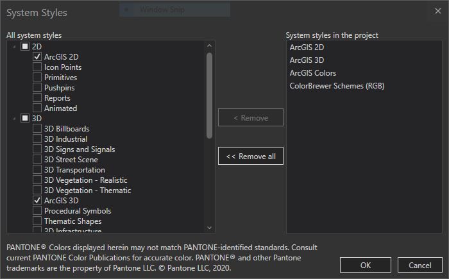Image resolution: width=449 pixels, height=279 pixels.
Task: Select the 3D Vegetation - Realistic tree item
Action: [85, 180]
